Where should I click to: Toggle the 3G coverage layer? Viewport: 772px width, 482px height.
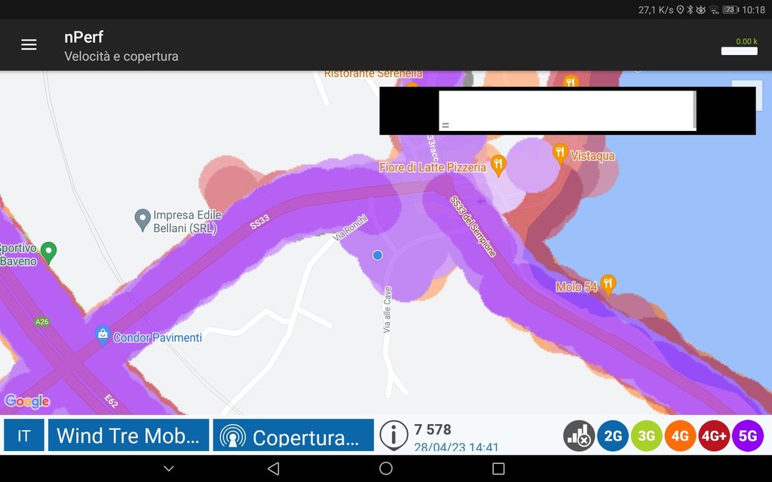click(646, 436)
